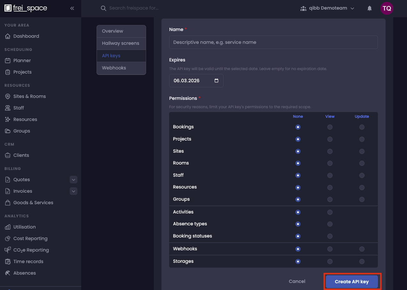Click the Name input field
The image size is (407, 290).
[273, 42]
